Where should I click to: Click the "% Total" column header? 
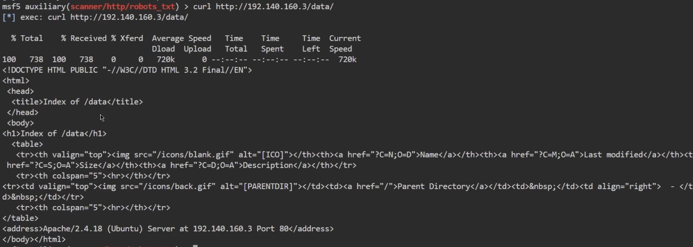[27, 38]
